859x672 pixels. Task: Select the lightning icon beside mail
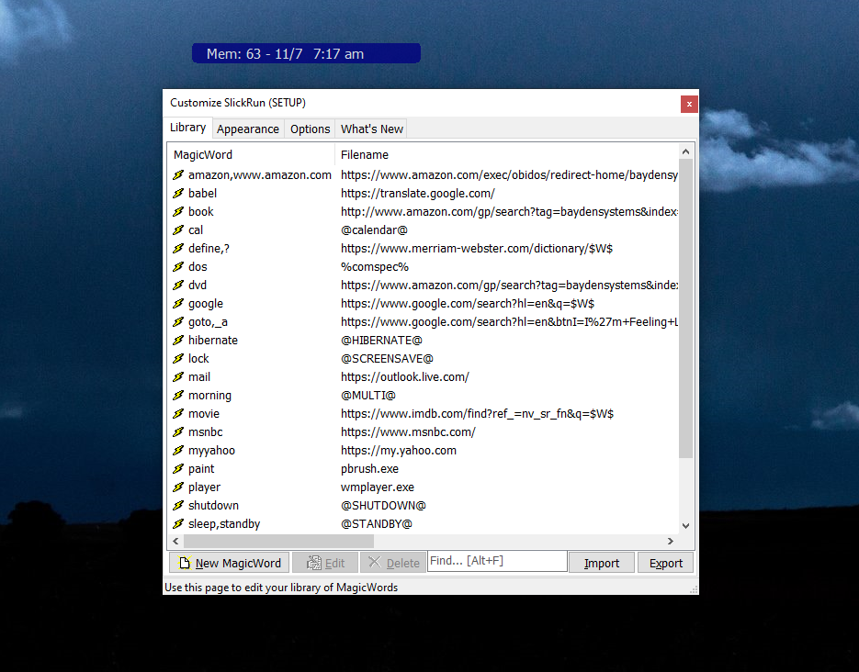(x=178, y=376)
